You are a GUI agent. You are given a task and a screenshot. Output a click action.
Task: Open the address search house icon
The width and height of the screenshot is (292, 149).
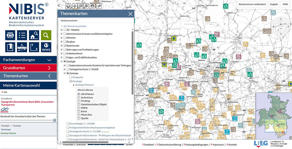coord(34,35)
